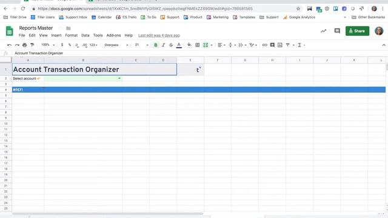Open the borders tool
The image size is (388, 218).
(x=198, y=45)
